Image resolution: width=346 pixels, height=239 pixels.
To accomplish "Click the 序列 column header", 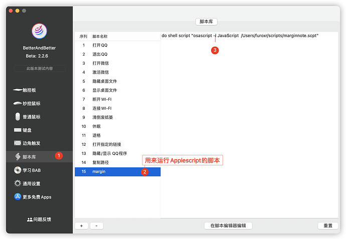I will [x=83, y=37].
